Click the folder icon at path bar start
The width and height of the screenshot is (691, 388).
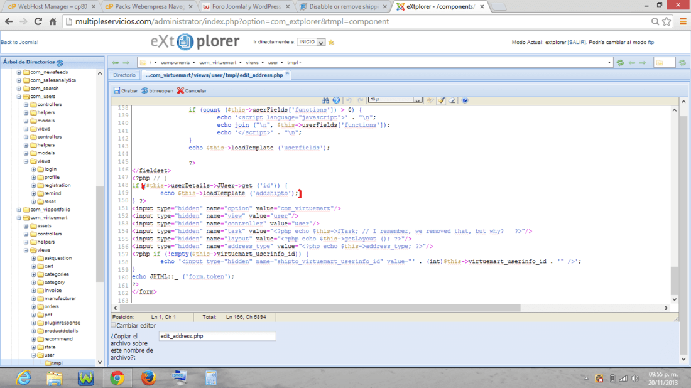143,63
